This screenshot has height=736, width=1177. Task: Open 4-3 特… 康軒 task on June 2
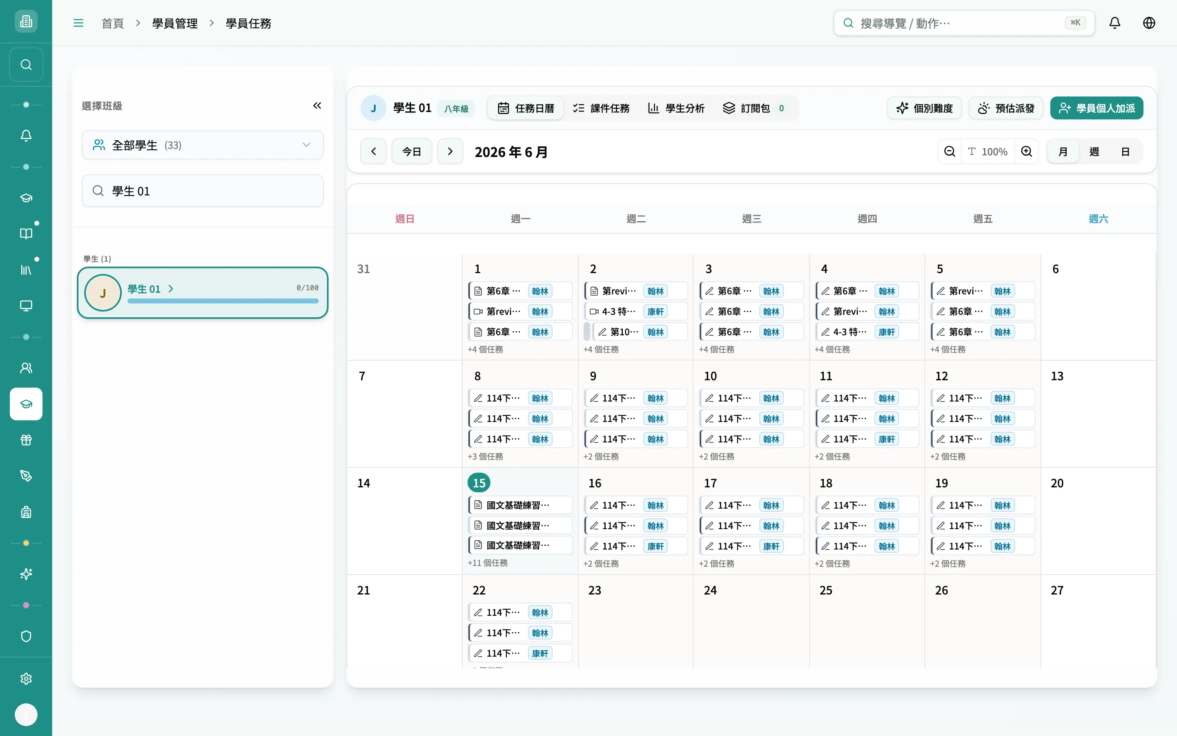[x=635, y=311]
